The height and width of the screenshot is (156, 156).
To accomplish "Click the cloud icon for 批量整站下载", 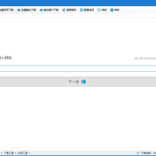I will (x=19, y=10).
